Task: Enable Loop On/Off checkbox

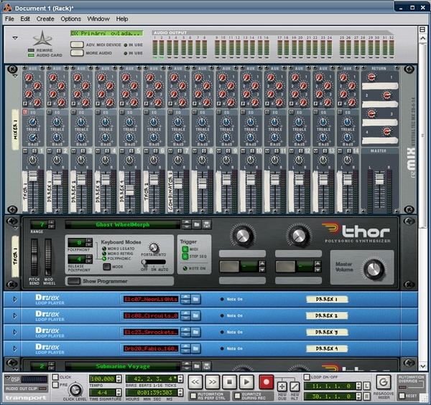Action: point(307,377)
